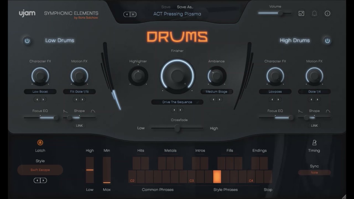Viewport: 354px width, 199px height.
Task: Open the notifications bell icon
Action: click(x=314, y=13)
